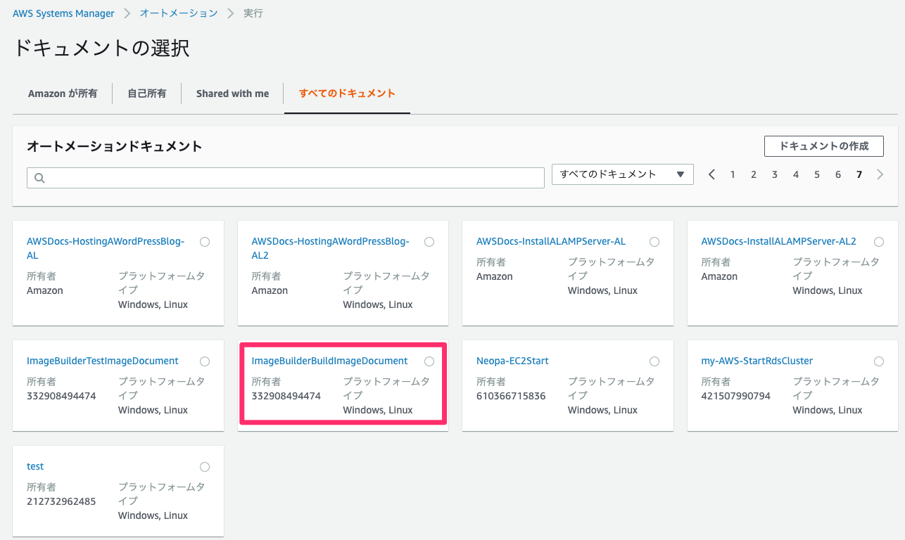
Task: Click the search magnifier icon
Action: (x=39, y=178)
